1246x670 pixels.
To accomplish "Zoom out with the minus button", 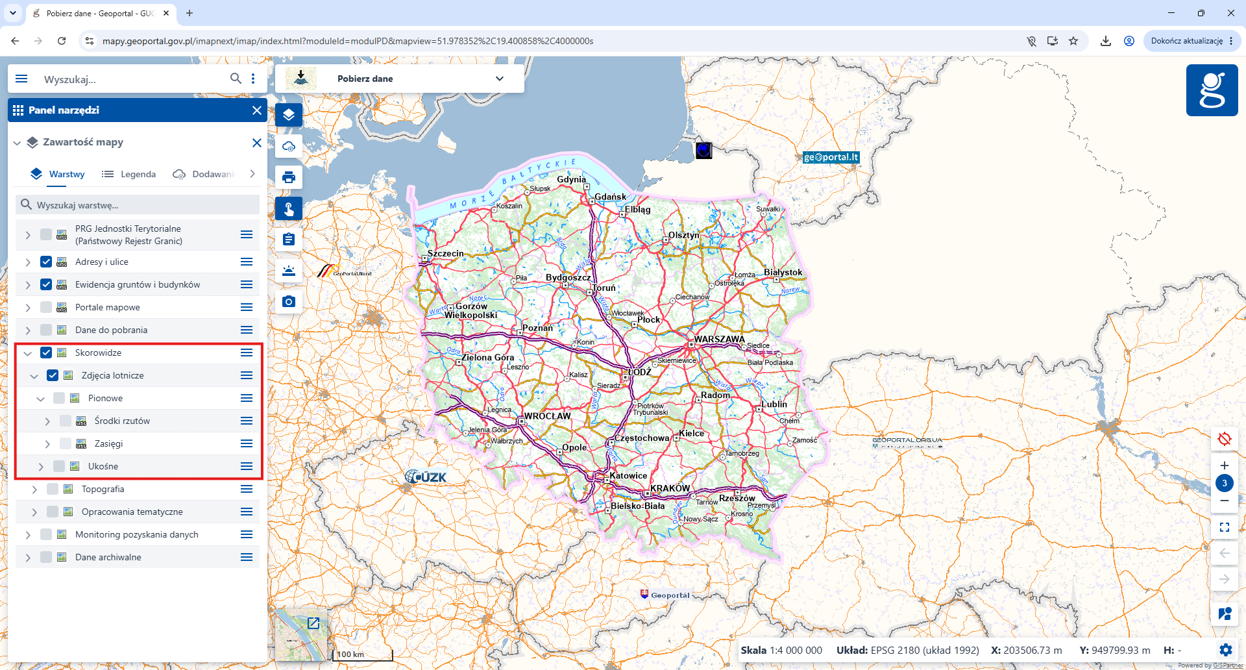I will tap(1225, 501).
